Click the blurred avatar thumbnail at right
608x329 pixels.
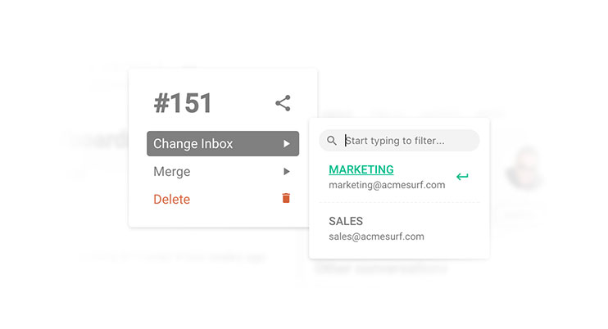(x=524, y=168)
